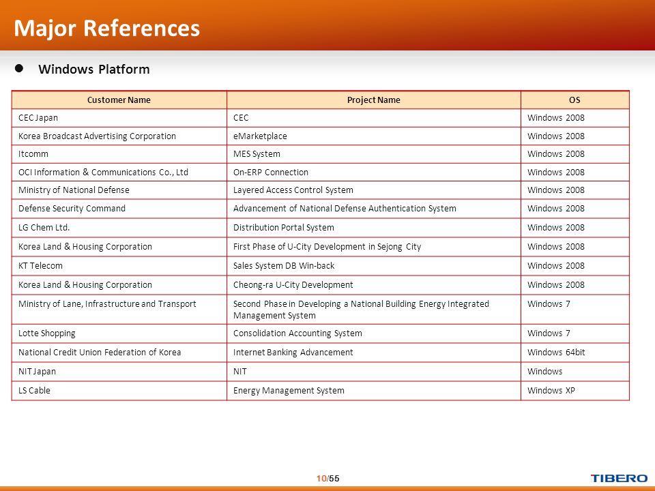
Task: Select 'Windows' OS cell in NIT Japan row
Action: coord(574,372)
